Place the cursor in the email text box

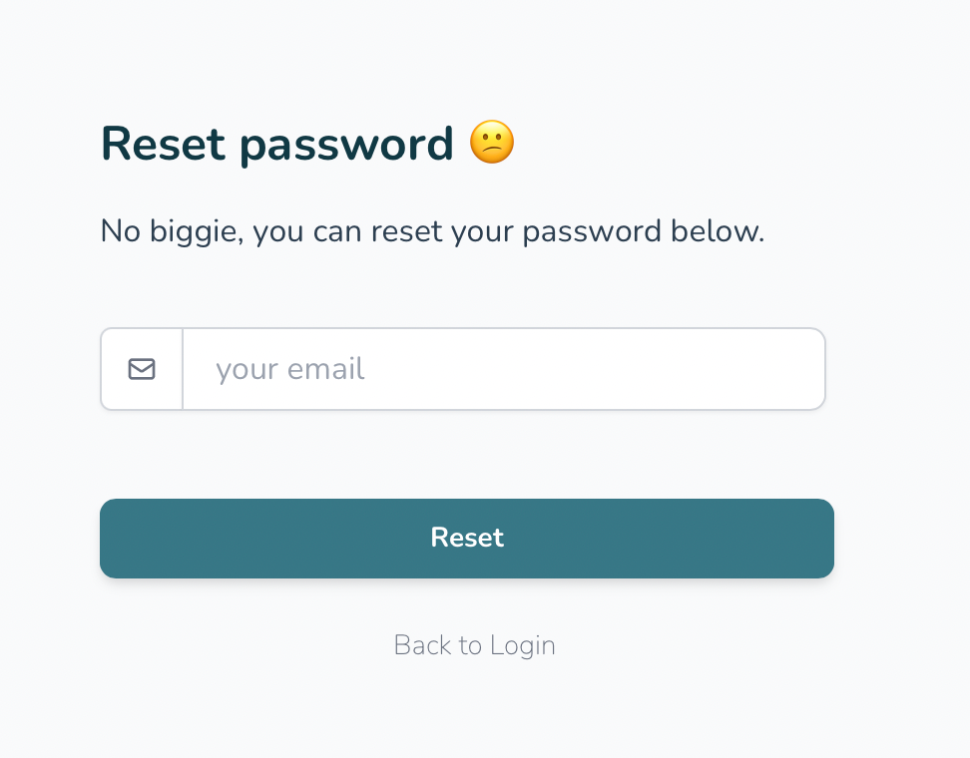[503, 369]
